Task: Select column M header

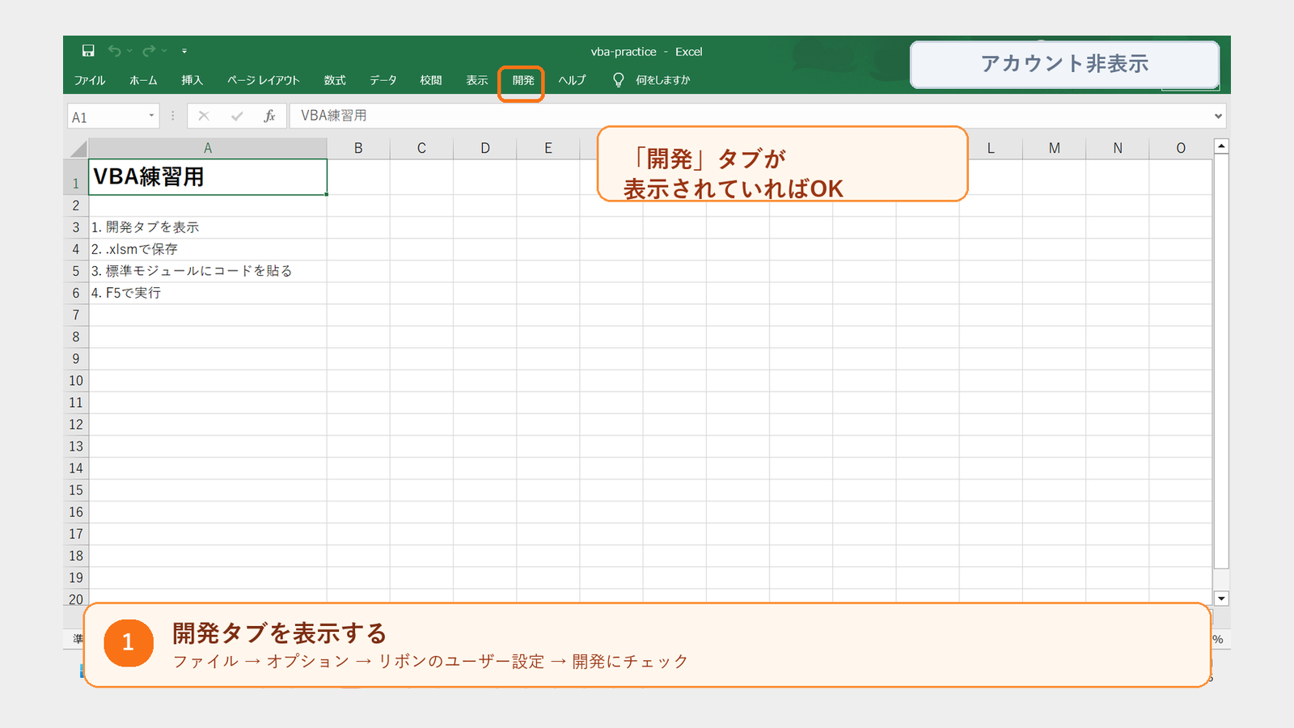Action: click(1055, 148)
